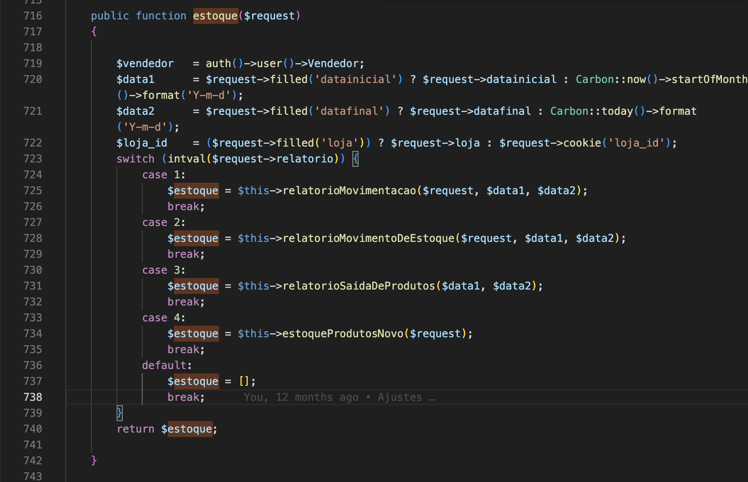Viewport: 748px width, 482px height.
Task: Click line number 716 in the gutter
Action: click(33, 16)
